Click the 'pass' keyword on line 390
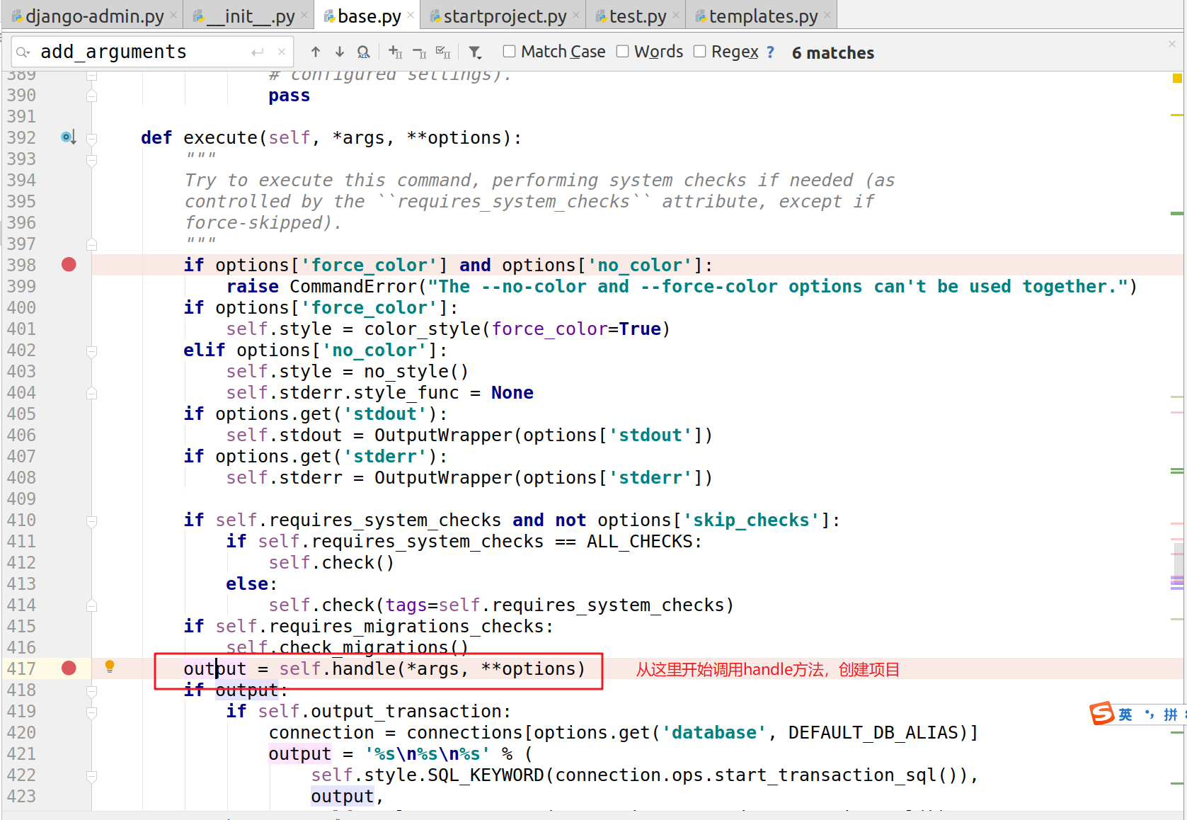The height and width of the screenshot is (820, 1187). [289, 96]
